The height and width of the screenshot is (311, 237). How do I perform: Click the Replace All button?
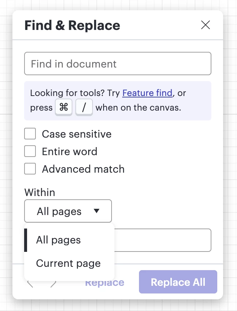(x=178, y=282)
